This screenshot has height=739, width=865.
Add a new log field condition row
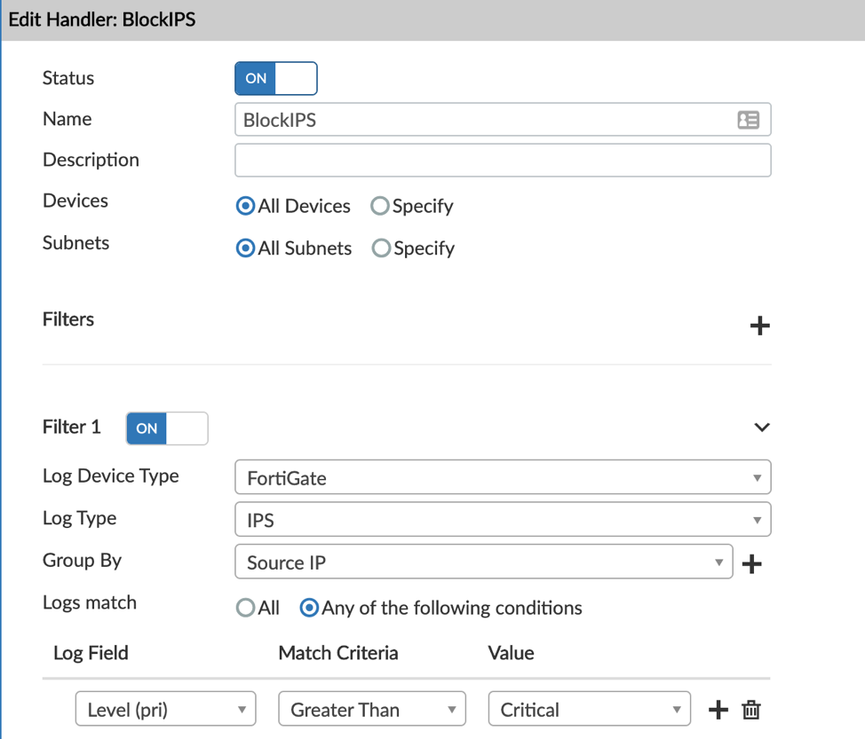point(718,710)
